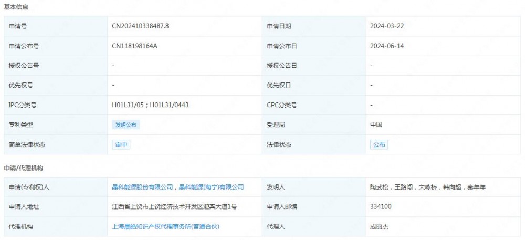Click inventor name 王路闯
Viewport: 525px width, 240px height.
point(403,187)
